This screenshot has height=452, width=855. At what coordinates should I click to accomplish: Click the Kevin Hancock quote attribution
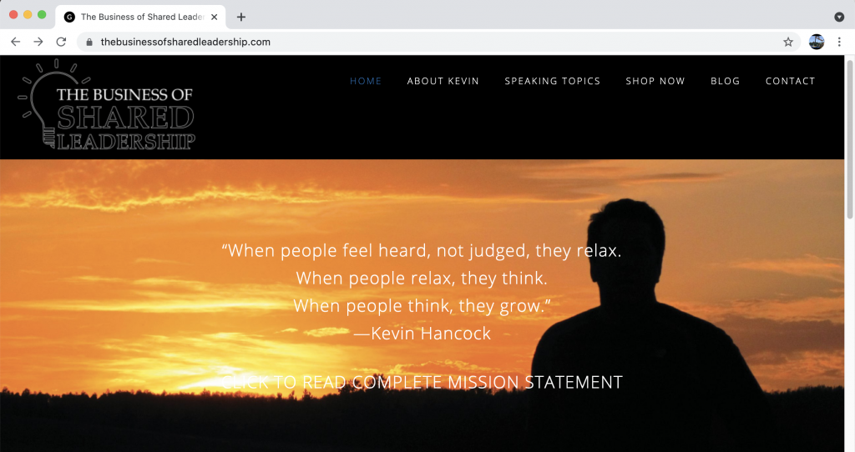(422, 334)
